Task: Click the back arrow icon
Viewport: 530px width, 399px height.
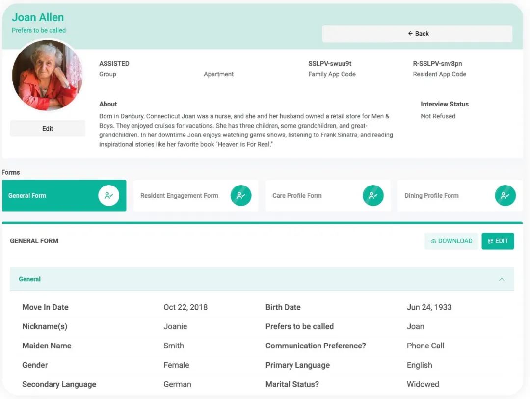Action: pyautogui.click(x=410, y=34)
